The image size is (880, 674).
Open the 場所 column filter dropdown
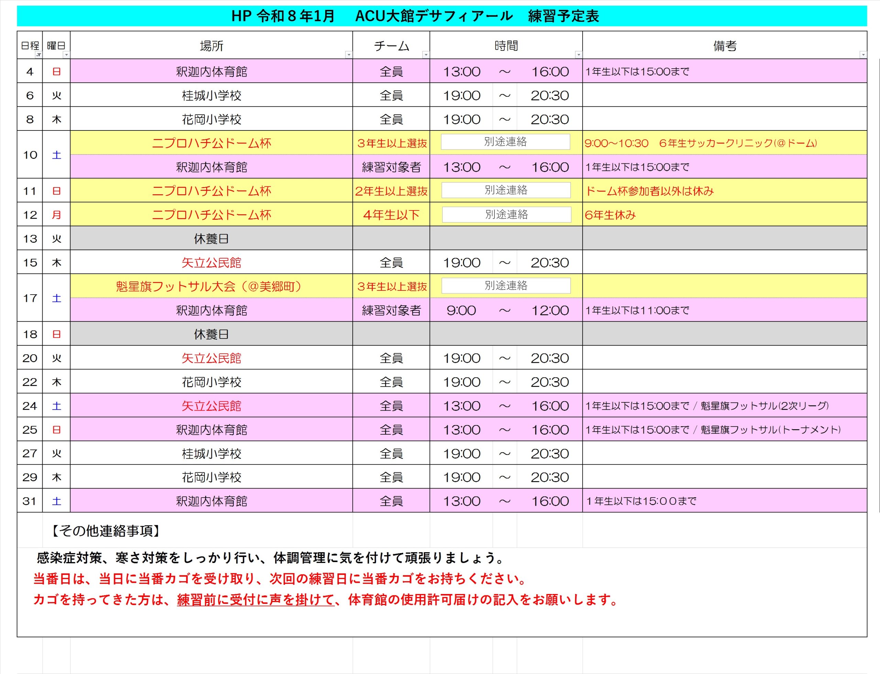click(x=349, y=55)
